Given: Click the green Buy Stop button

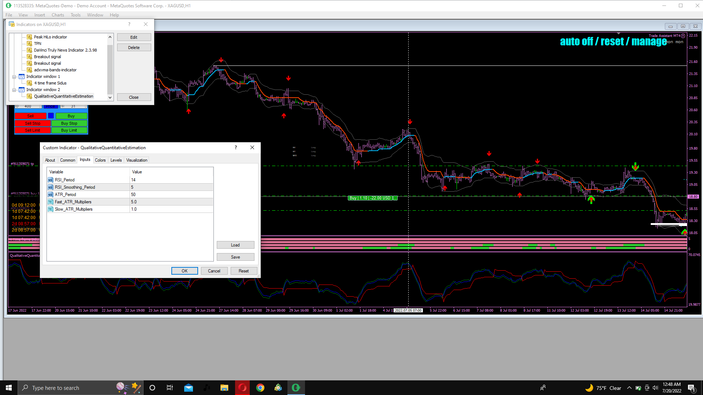Looking at the screenshot, I should [69, 123].
